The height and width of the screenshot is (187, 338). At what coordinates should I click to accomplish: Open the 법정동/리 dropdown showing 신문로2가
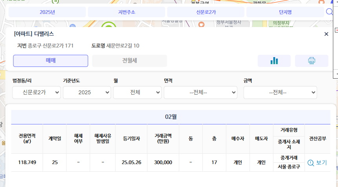coord(37,93)
